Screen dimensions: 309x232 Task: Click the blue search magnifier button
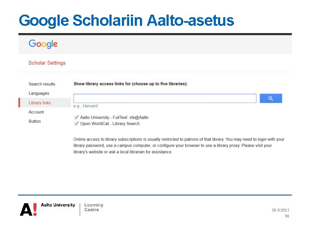pyautogui.click(x=271, y=98)
